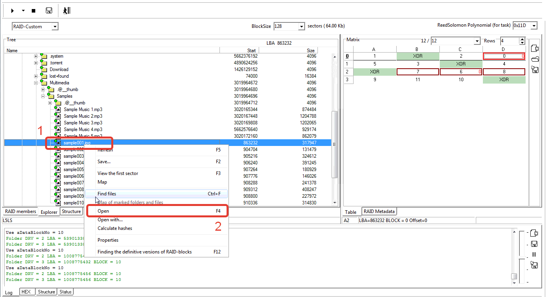546x297 pixels.
Task: Choose Save... from the context menu
Action: point(157,162)
